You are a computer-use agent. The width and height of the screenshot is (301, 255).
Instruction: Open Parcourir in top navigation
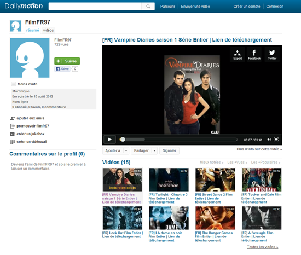point(167,7)
